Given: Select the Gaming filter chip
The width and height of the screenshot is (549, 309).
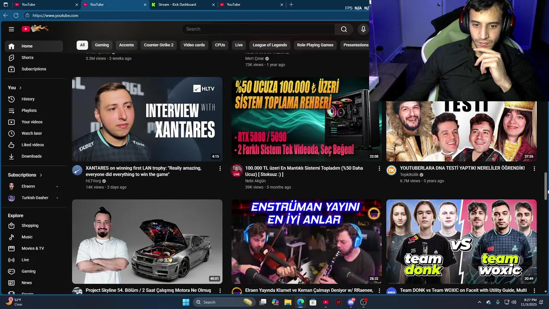Looking at the screenshot, I should tap(102, 45).
